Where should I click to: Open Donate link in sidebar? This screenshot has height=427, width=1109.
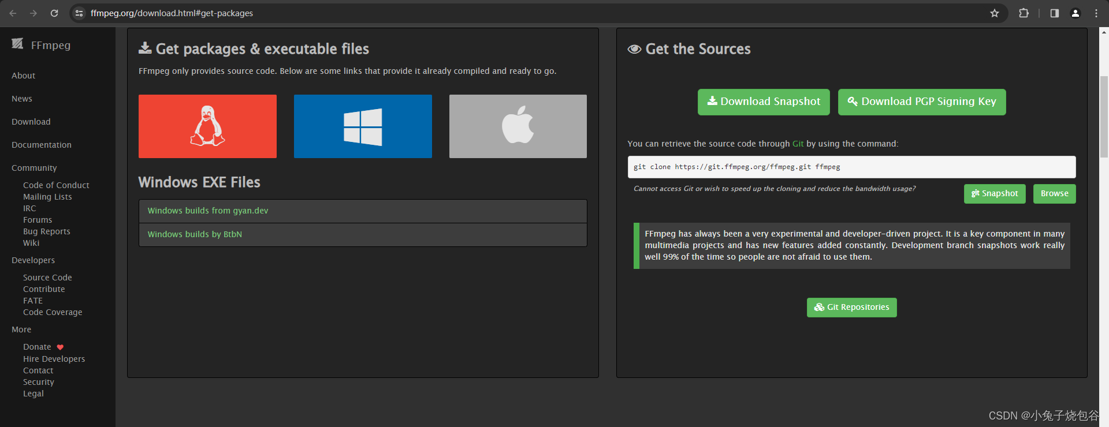tap(37, 347)
